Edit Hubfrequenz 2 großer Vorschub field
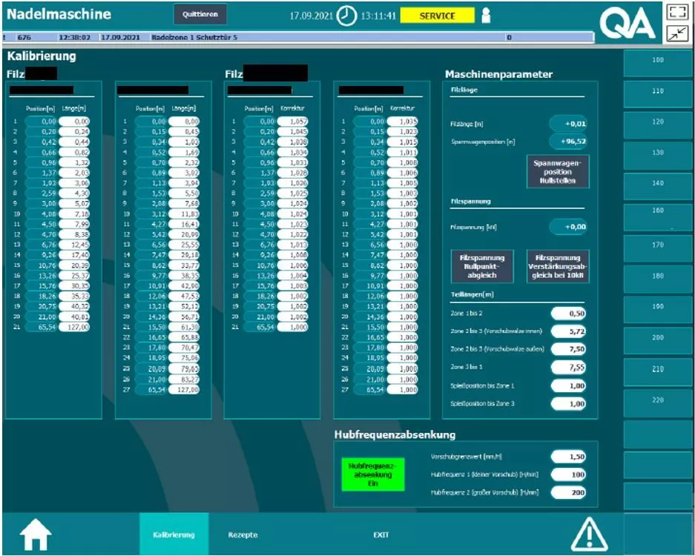 coord(568,492)
